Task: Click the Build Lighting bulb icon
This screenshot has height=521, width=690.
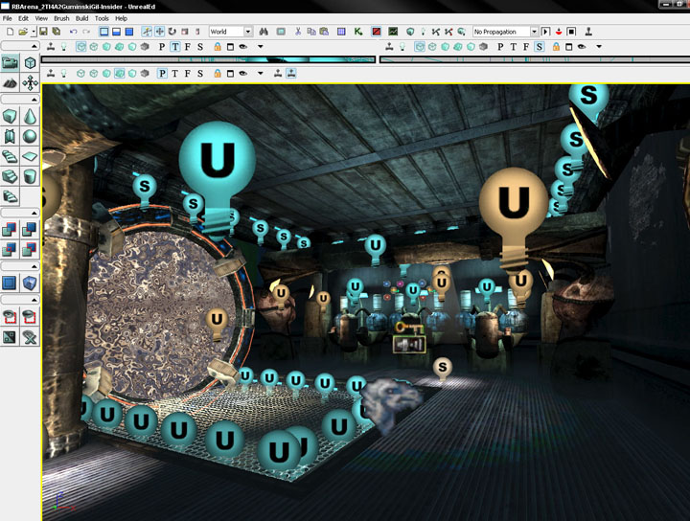Action: click(423, 32)
